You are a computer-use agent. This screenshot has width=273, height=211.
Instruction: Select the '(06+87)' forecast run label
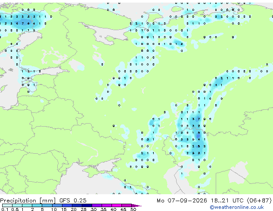pyautogui.click(x=259, y=200)
